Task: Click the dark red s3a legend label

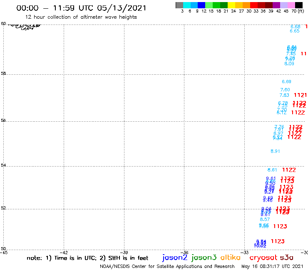Action: (x=287, y=258)
